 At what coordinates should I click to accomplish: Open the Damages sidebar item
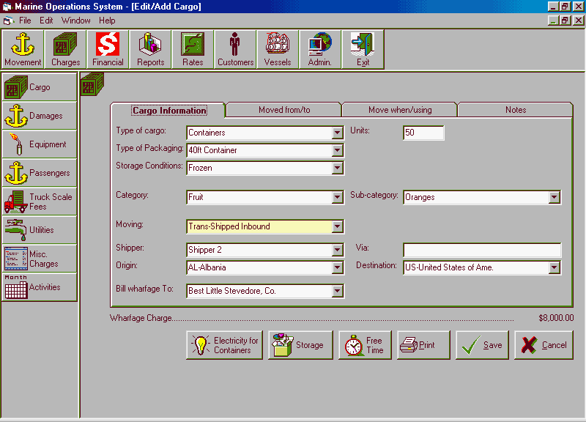pos(39,116)
